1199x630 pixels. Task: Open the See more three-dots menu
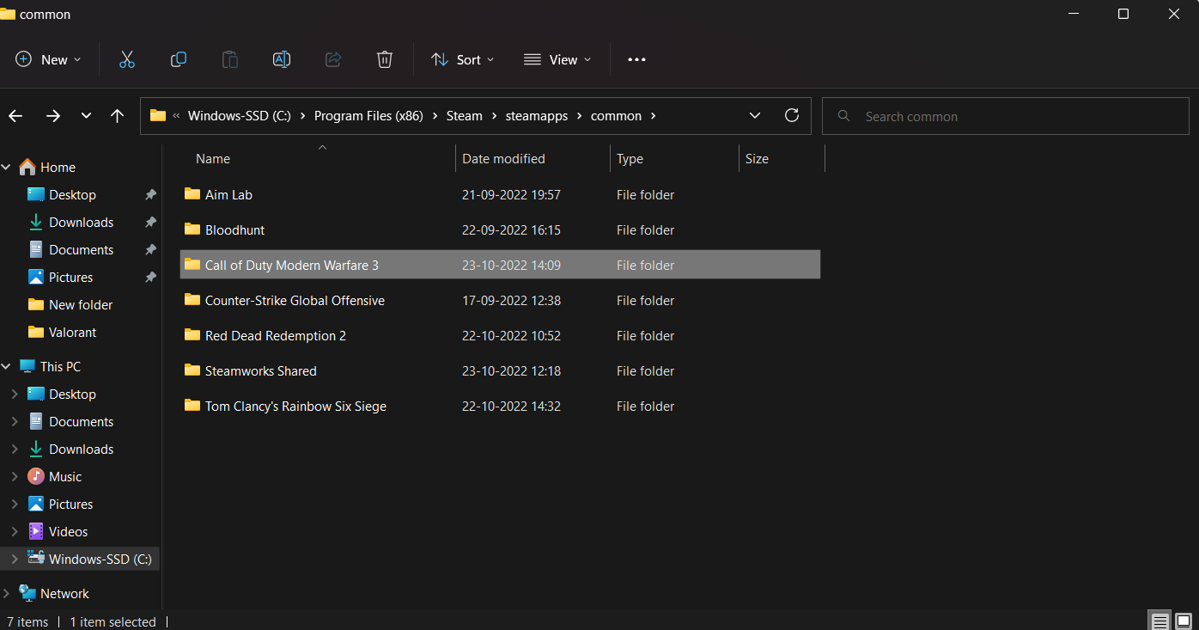pos(636,59)
